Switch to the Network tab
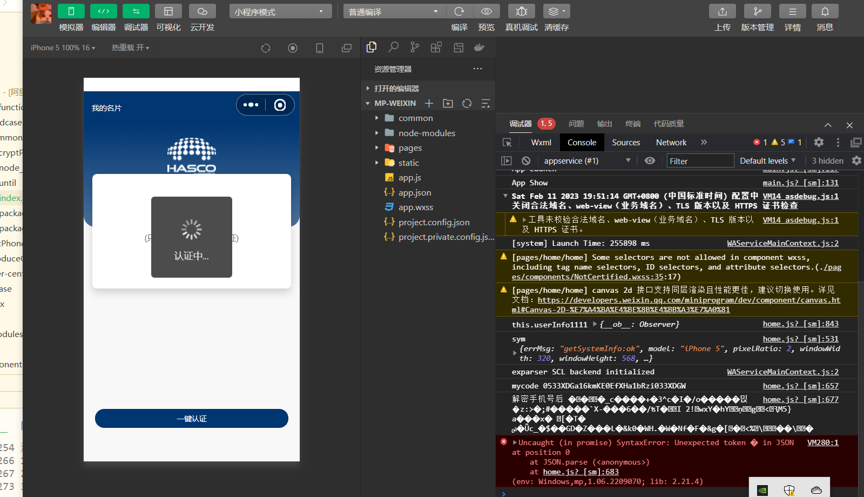 tap(671, 142)
